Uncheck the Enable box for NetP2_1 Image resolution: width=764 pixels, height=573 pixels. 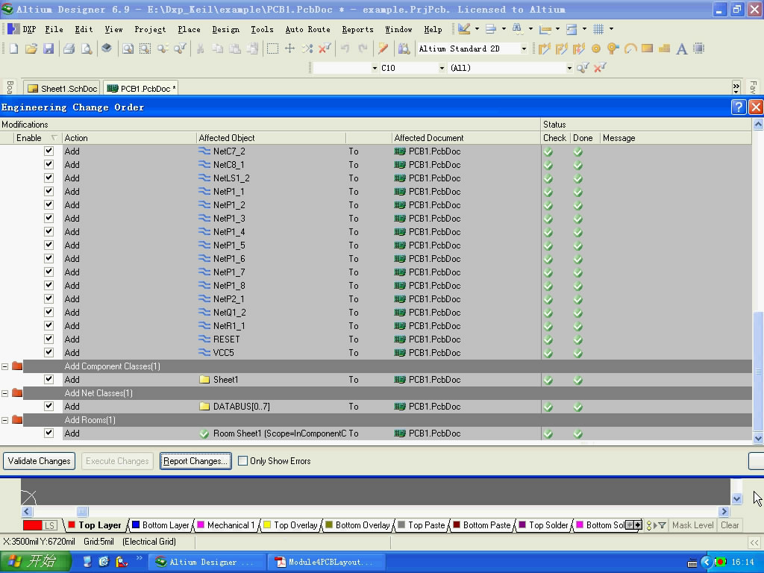pos(48,298)
